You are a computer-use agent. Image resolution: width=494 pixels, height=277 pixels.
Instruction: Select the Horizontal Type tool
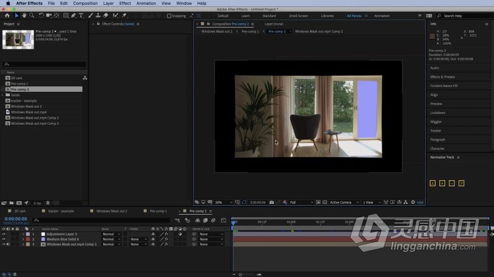(x=81, y=15)
